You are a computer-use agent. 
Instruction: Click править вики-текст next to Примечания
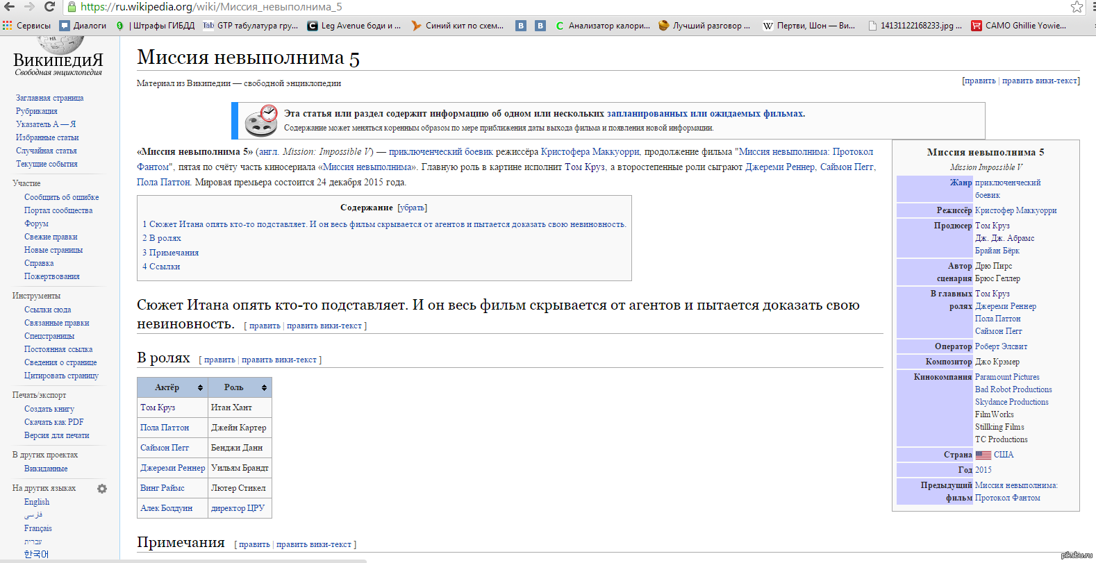coord(314,544)
